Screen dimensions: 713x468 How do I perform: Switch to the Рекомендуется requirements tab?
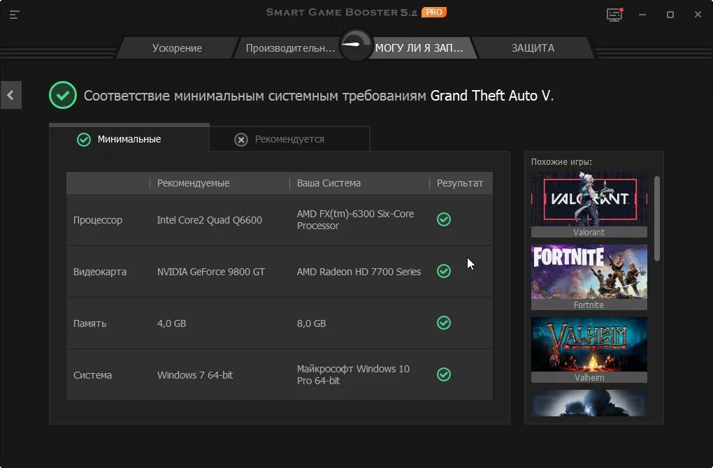294,139
